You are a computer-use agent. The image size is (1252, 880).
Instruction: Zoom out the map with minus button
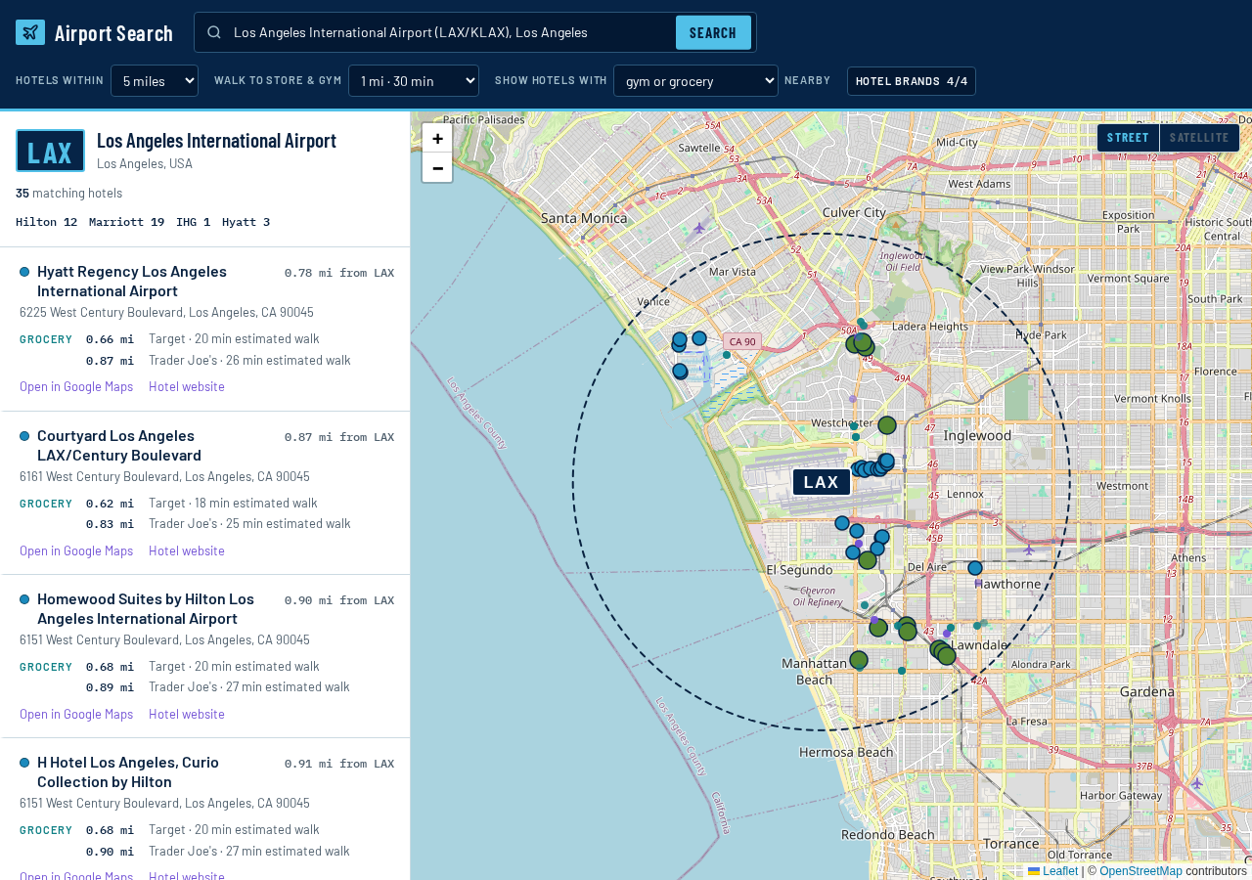[437, 168]
